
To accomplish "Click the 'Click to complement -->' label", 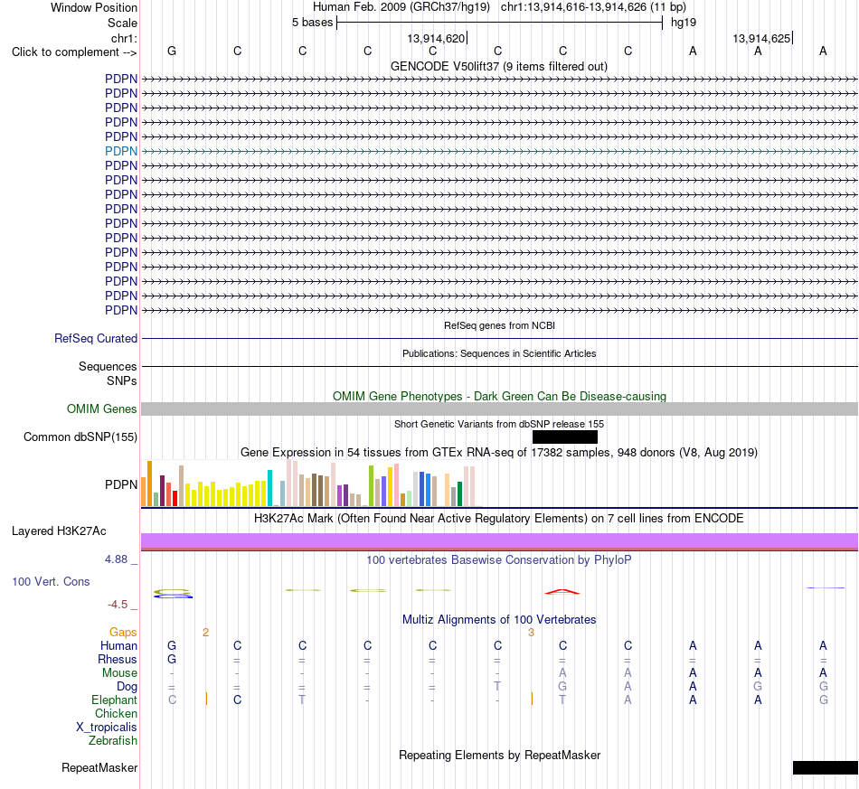I will pos(74,52).
